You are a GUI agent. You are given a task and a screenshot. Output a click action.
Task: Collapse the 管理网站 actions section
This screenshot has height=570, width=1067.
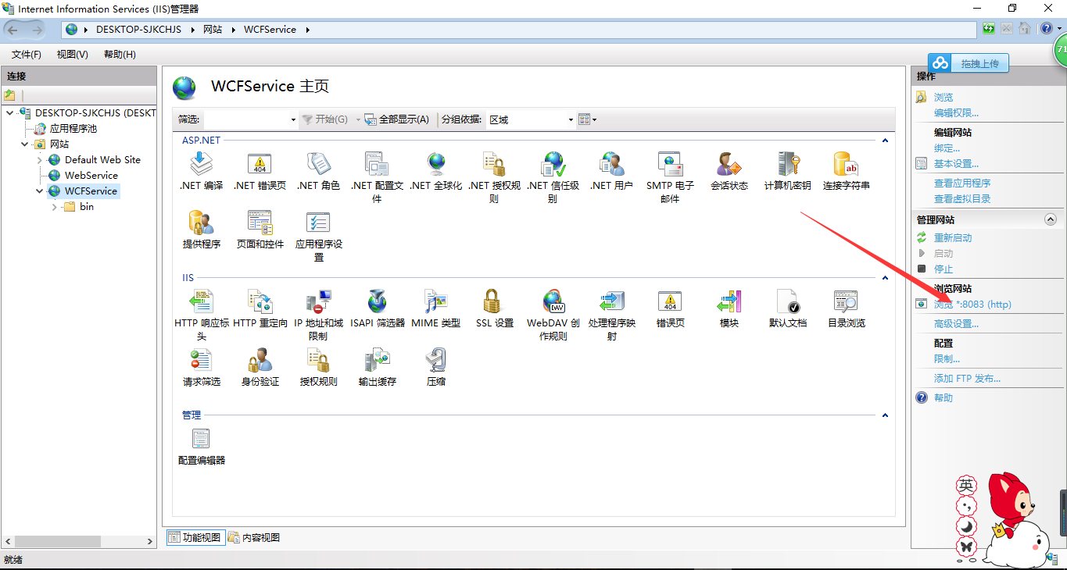(1051, 220)
